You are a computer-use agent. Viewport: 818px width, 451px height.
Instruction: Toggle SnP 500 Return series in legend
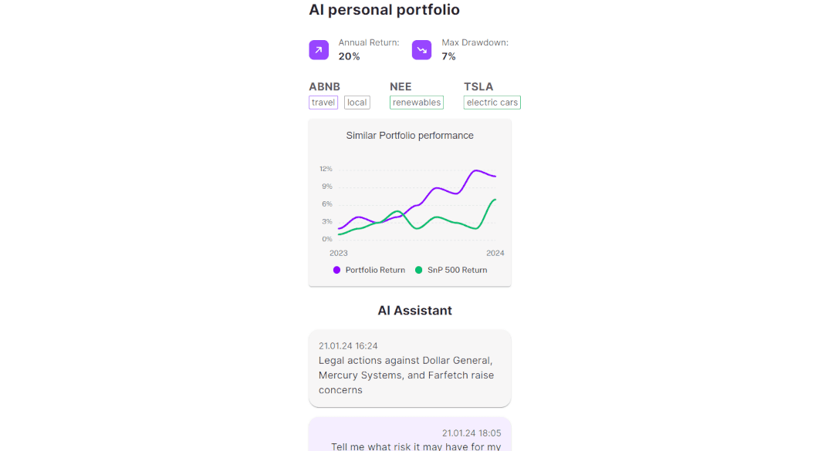pos(457,270)
